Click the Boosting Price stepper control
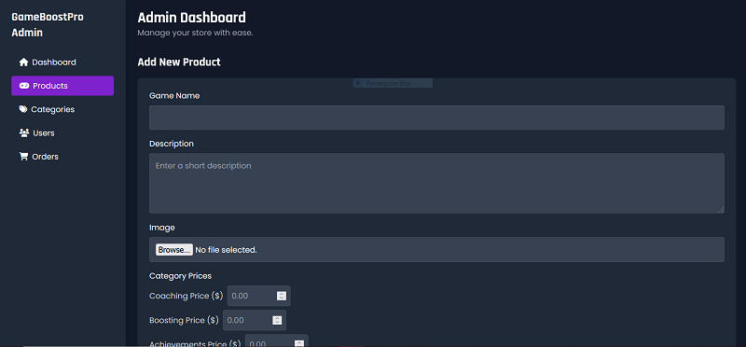This screenshot has height=347, width=746. tap(277, 320)
